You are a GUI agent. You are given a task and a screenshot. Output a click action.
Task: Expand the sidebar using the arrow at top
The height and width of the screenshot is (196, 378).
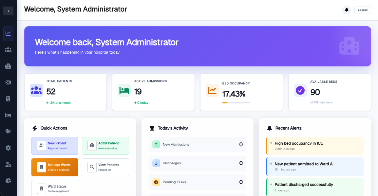[8, 11]
